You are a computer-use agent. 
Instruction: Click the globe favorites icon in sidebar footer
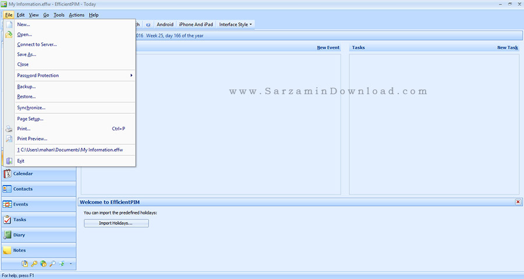[43, 264]
